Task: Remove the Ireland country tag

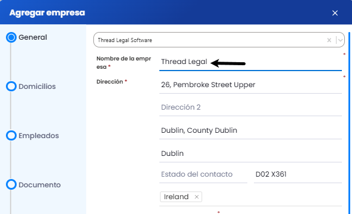Action: click(197, 197)
